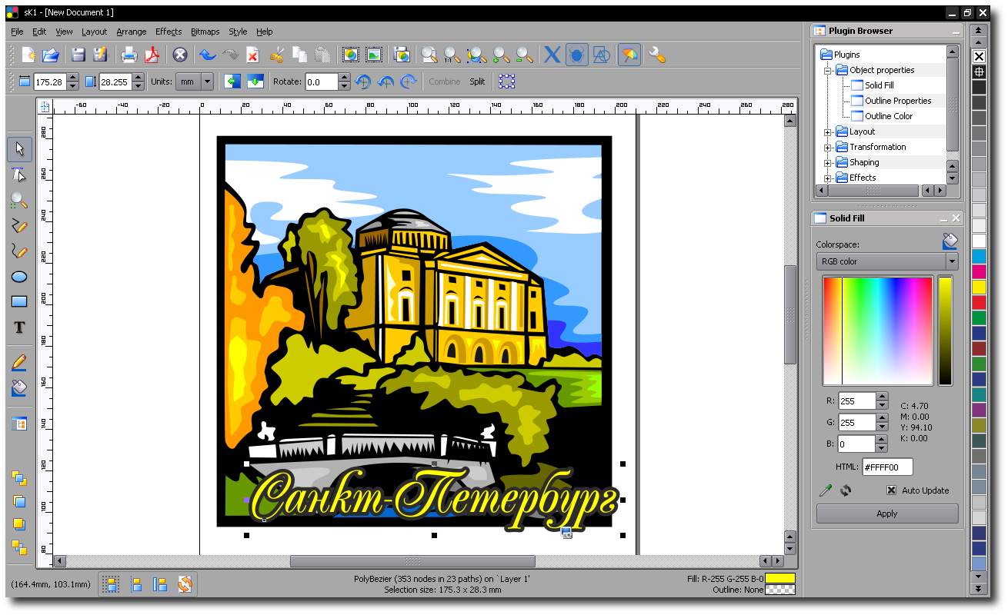Click the HTML color code field
Screen dimensions: 1008x615
[x=887, y=467]
